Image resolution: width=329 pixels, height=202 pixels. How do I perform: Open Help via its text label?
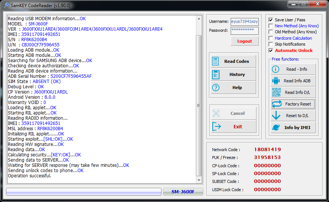click(x=237, y=88)
